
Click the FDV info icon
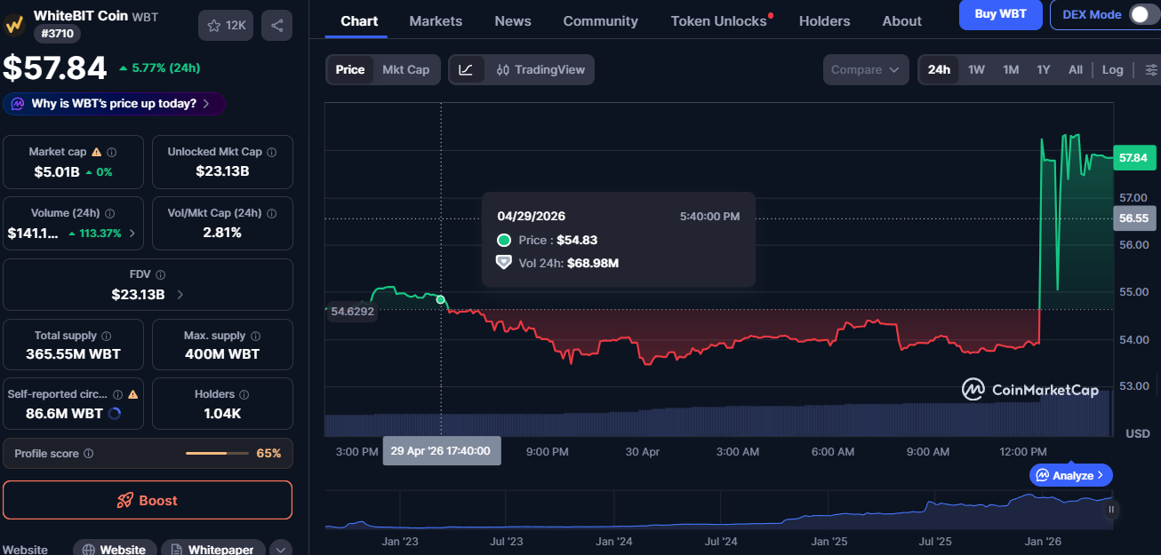click(161, 275)
